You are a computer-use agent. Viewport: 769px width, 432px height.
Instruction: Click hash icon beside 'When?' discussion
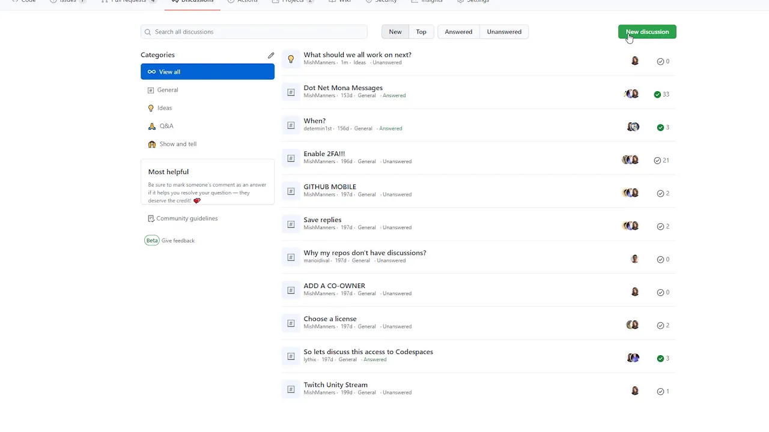click(291, 125)
